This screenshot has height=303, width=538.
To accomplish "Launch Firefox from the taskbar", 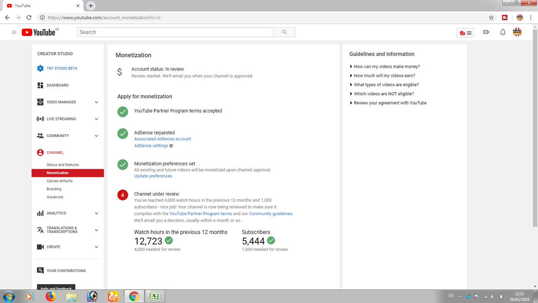I will tap(50, 296).
